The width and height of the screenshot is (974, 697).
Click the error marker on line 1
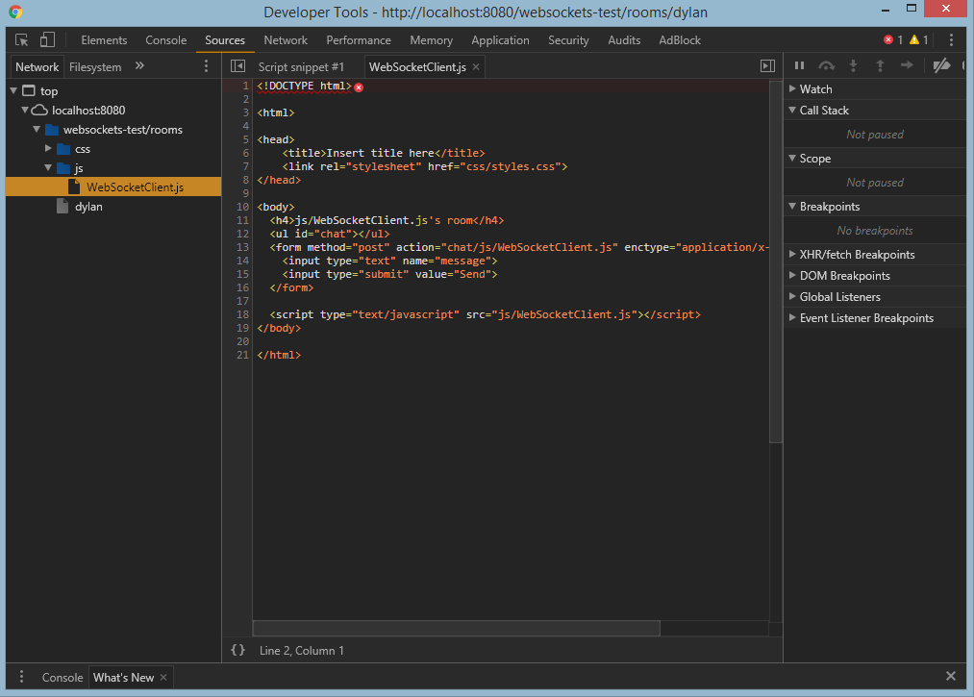[x=359, y=87]
